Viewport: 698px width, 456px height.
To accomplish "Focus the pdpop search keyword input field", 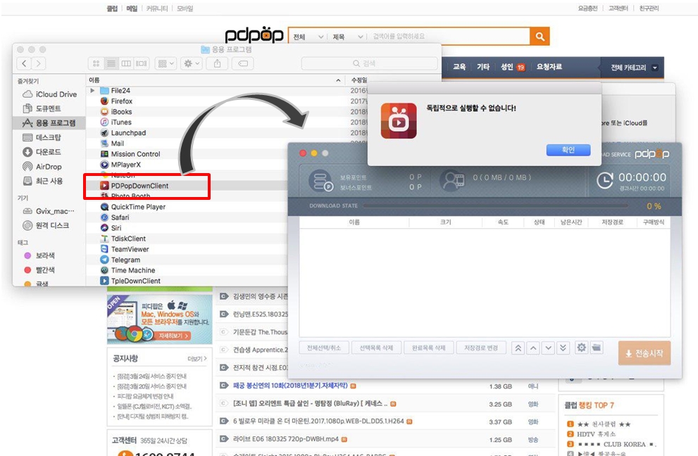I will point(449,37).
